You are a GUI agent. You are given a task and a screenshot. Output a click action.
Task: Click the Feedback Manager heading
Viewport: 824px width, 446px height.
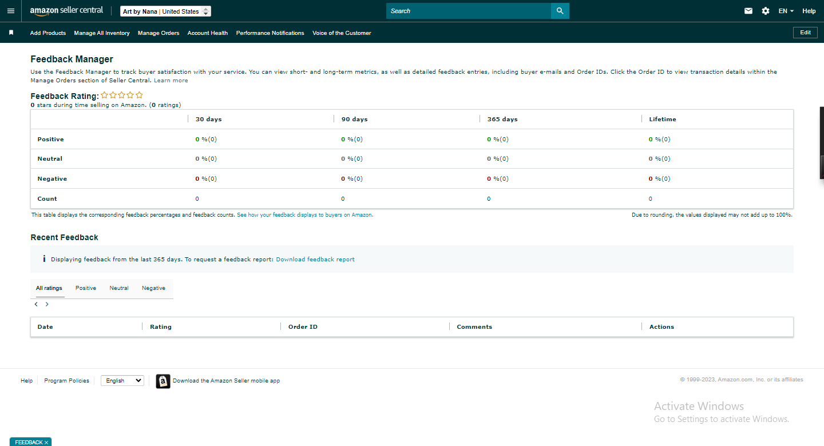[72, 59]
